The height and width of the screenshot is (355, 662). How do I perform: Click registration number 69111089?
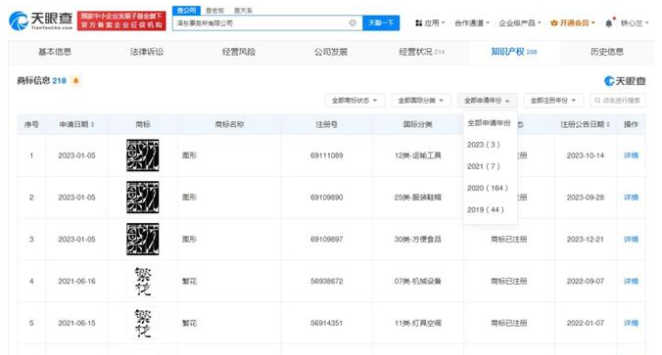[x=327, y=155]
